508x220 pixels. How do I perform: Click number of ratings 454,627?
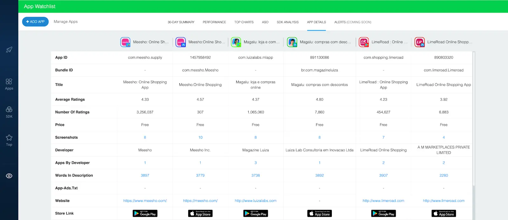(x=384, y=112)
